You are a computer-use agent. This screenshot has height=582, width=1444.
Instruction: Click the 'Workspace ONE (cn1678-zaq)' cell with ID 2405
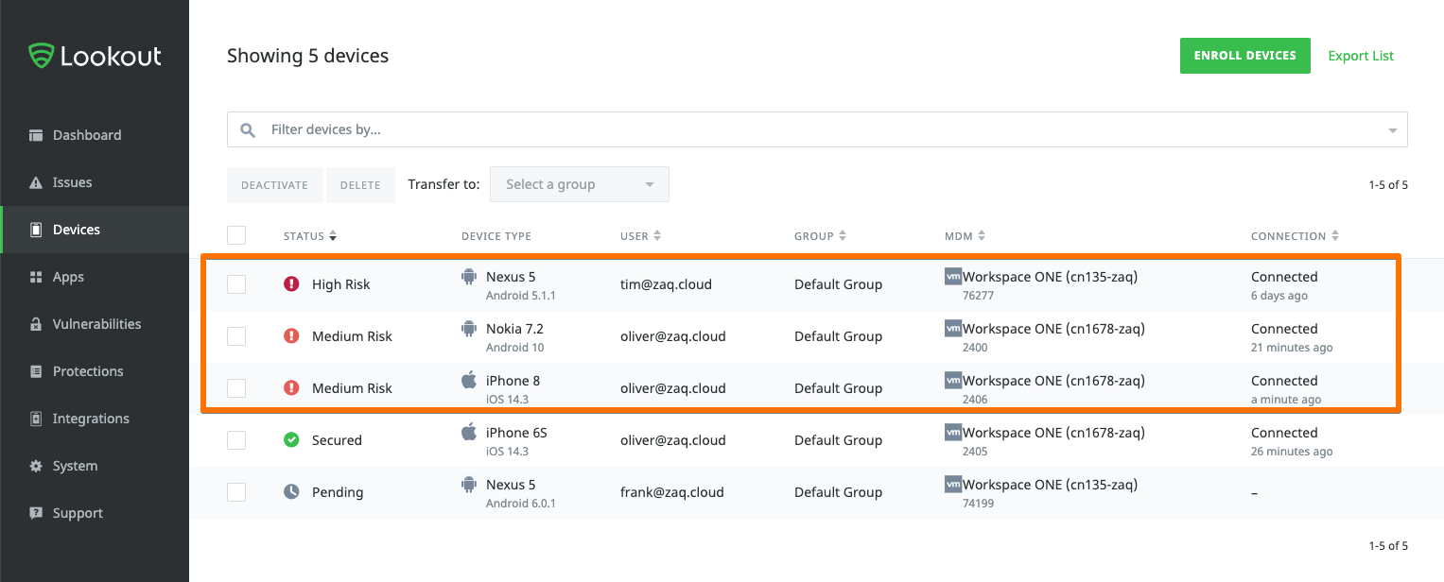[1045, 441]
